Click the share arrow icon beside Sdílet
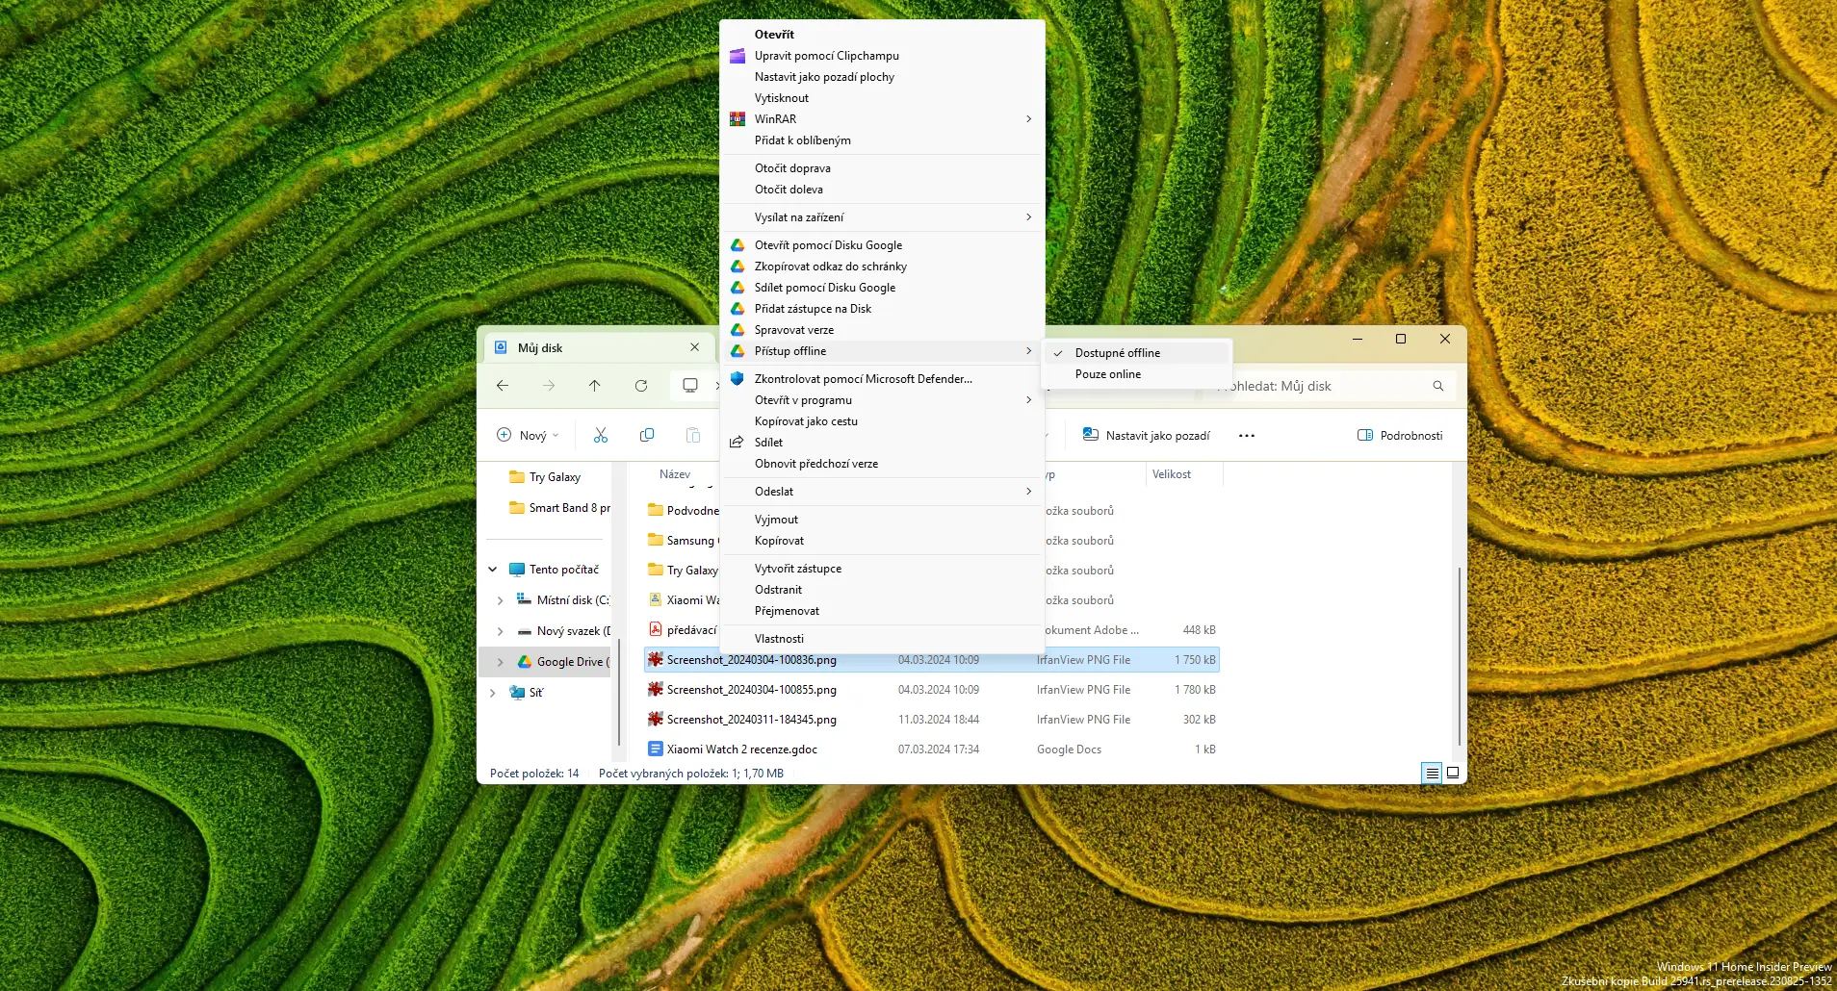Viewport: 1837px width, 991px height. pyautogui.click(x=737, y=443)
